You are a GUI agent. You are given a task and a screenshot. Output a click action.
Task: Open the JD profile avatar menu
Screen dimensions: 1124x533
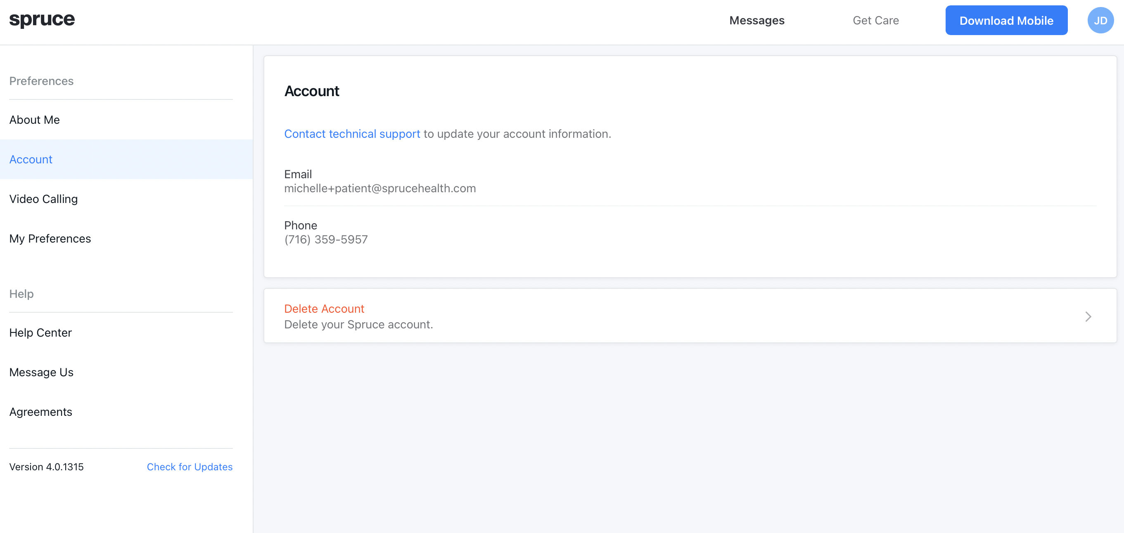tap(1100, 20)
